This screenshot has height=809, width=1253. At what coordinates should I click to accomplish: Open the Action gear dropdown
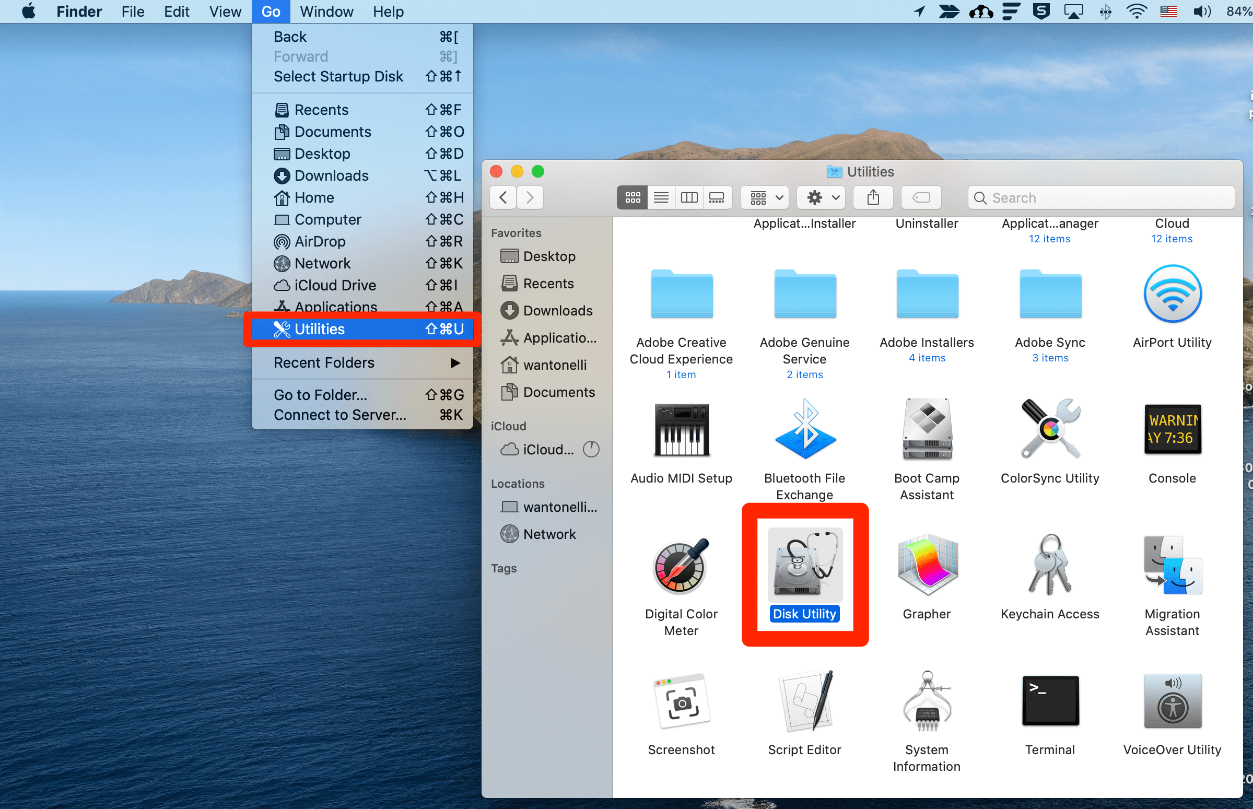[x=822, y=197]
